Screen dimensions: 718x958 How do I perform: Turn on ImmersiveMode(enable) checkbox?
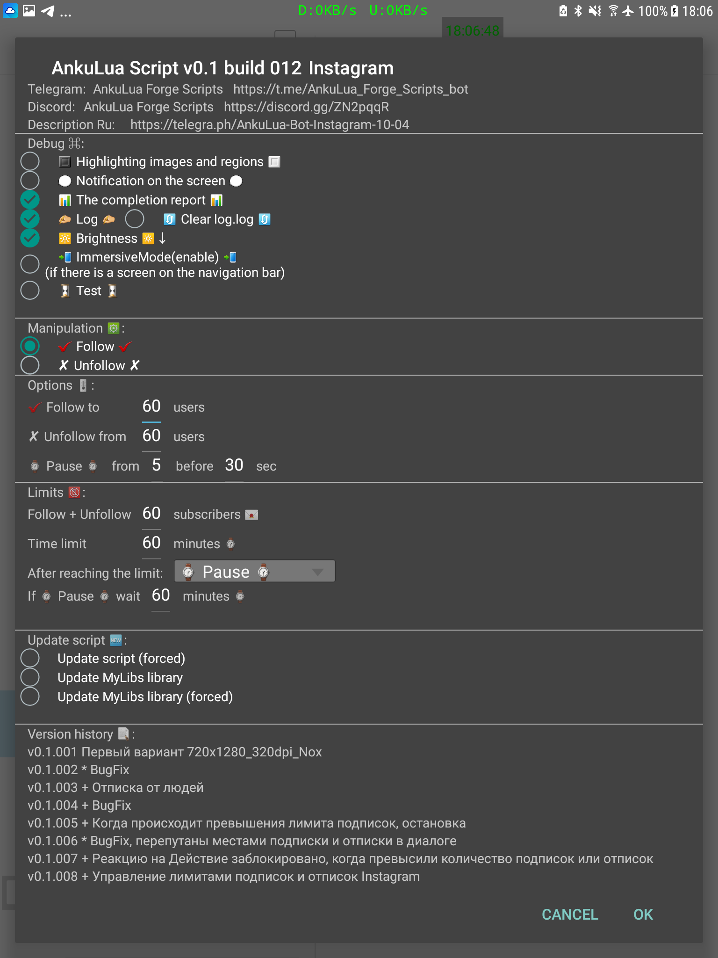point(30,264)
